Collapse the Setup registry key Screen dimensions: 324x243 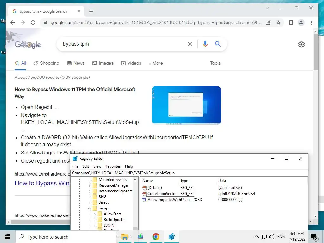(89, 208)
